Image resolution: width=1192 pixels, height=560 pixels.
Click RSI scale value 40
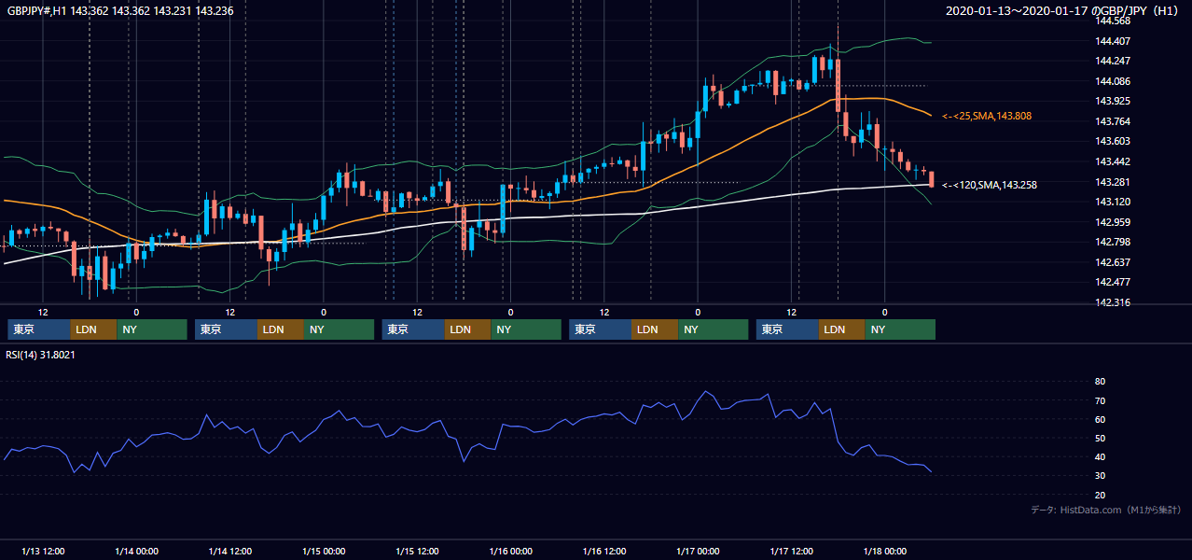[x=1101, y=457]
